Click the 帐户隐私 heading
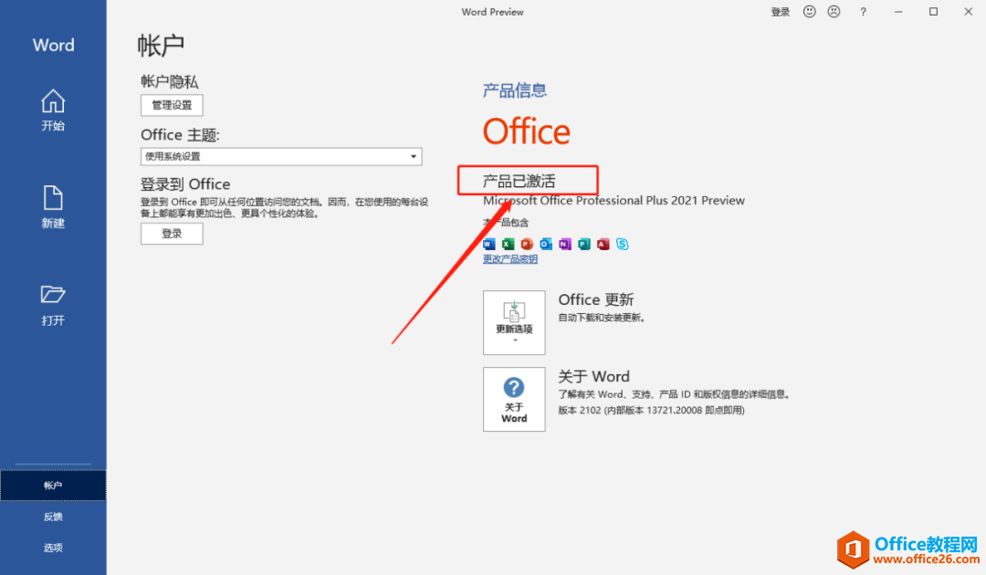 click(170, 82)
